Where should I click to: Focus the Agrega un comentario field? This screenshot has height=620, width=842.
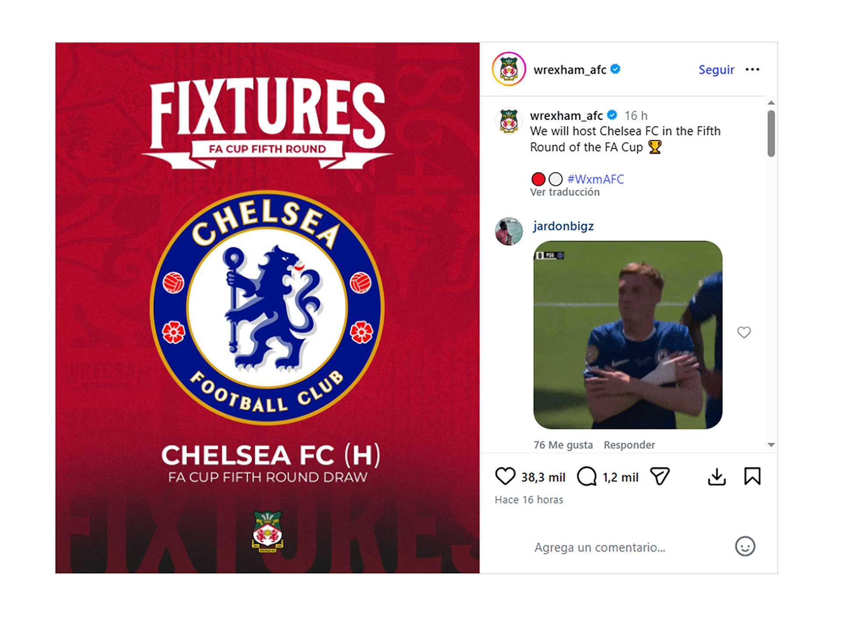tap(614, 547)
